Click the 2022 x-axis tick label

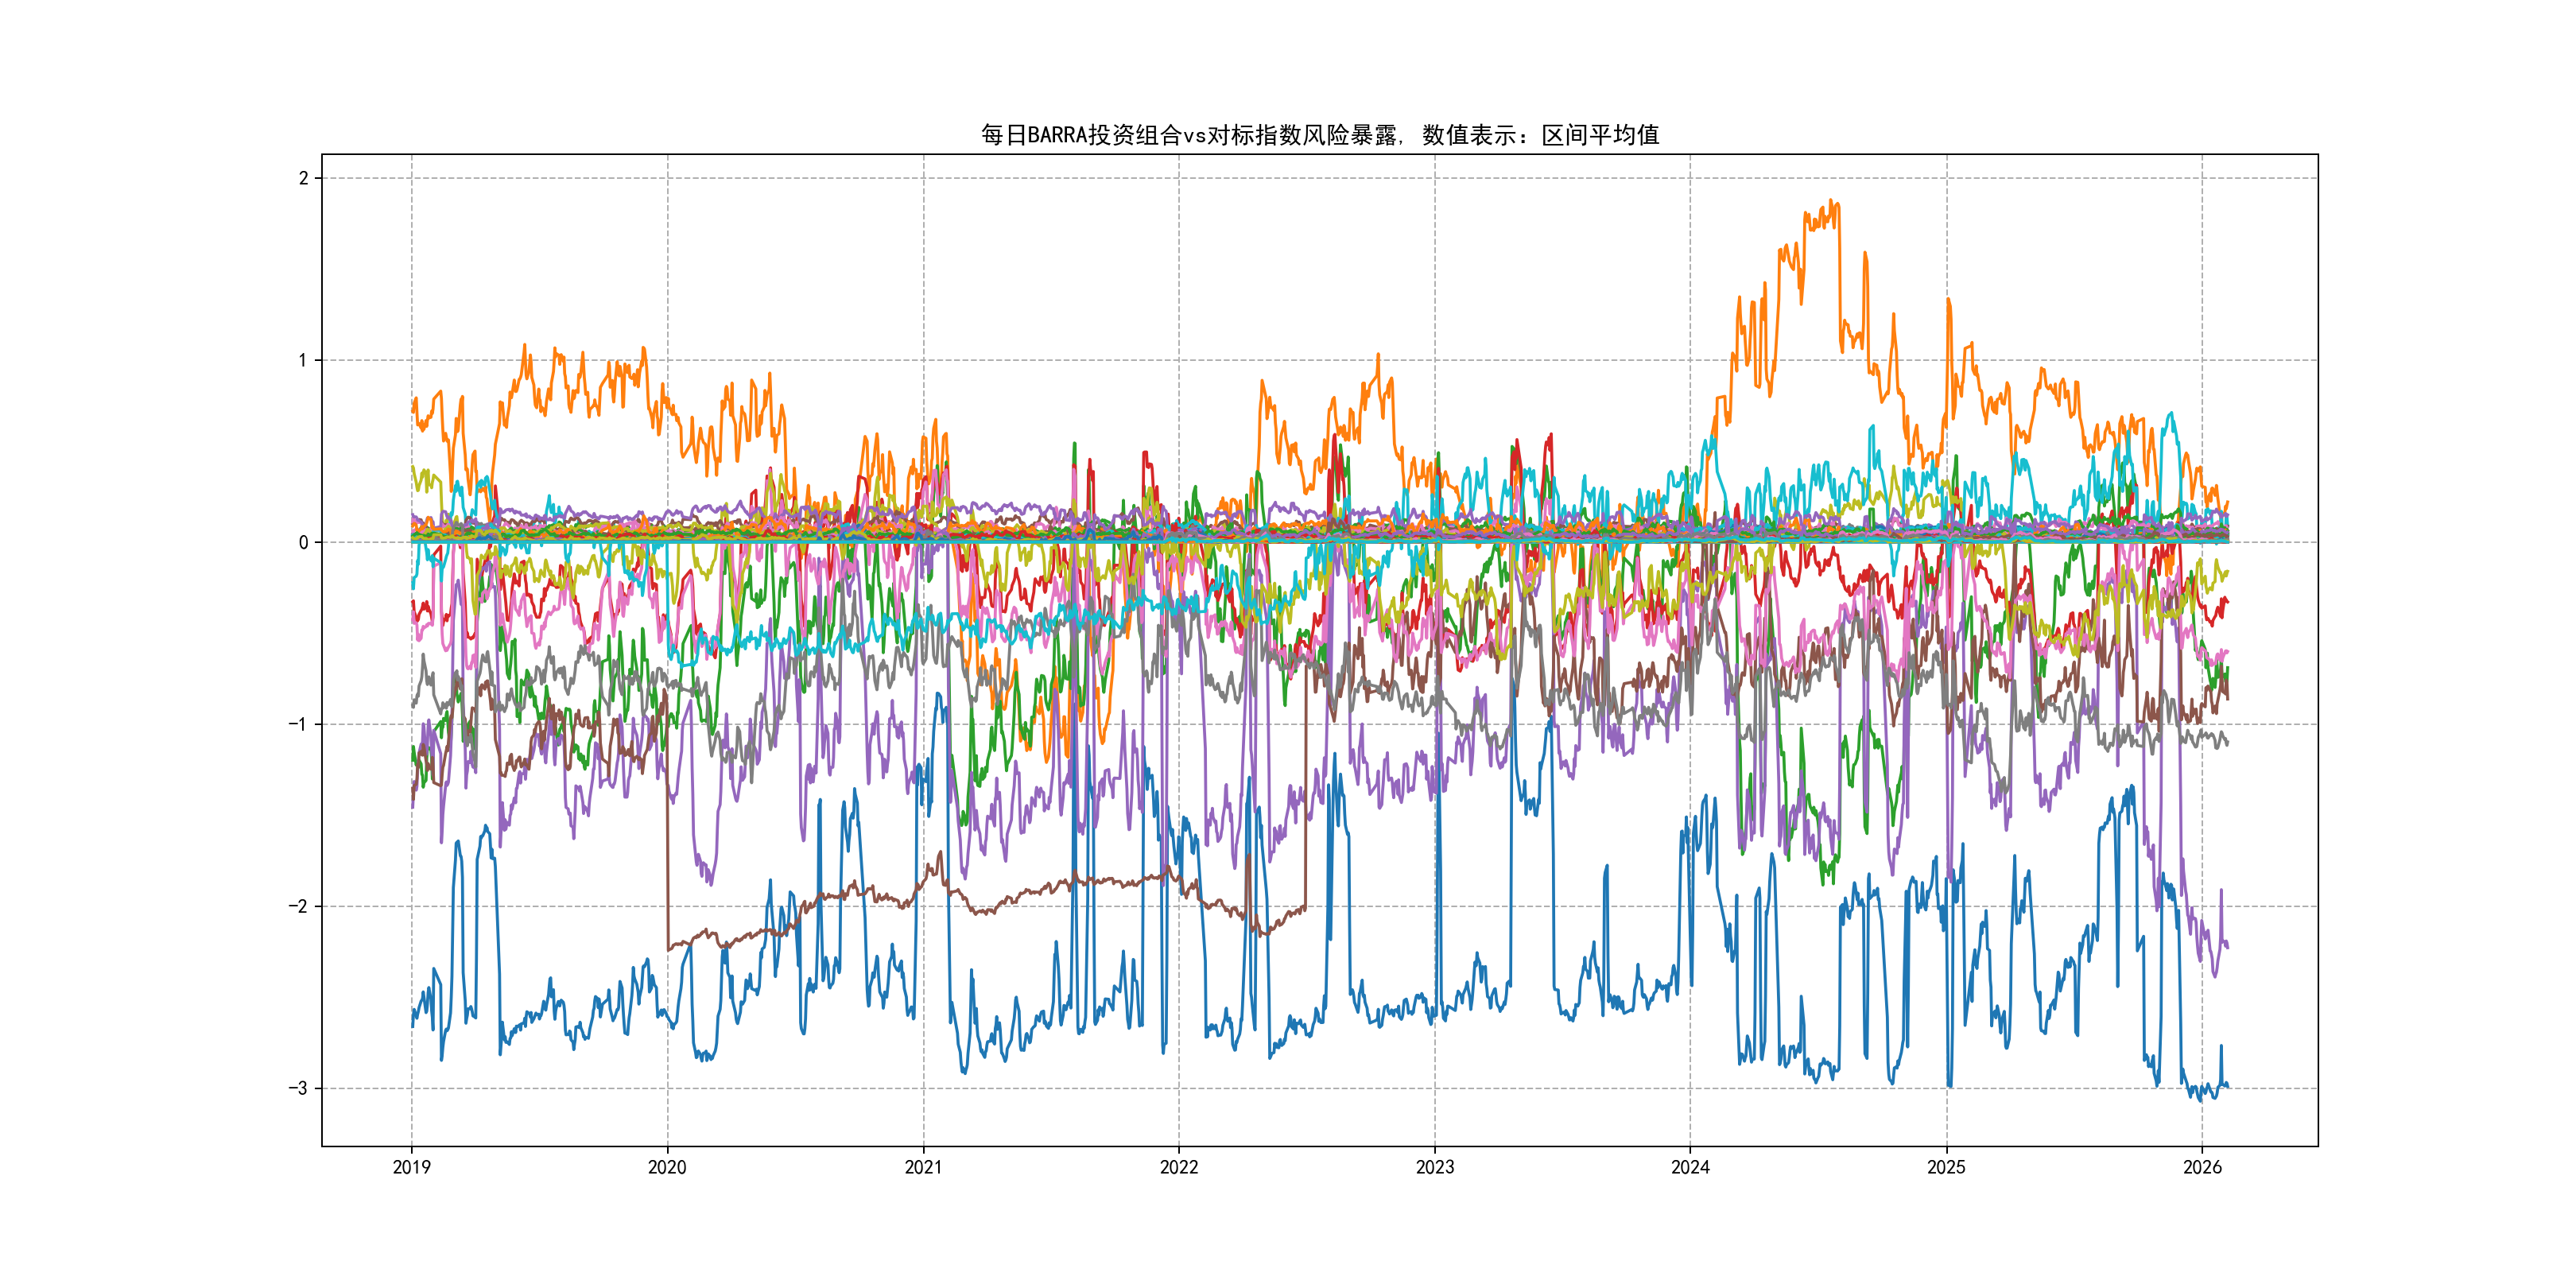click(x=1178, y=1167)
